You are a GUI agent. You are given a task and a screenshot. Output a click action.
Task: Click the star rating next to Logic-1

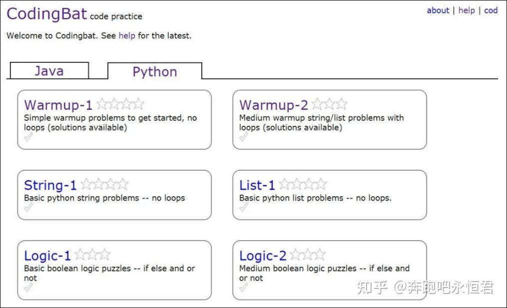tap(92, 255)
